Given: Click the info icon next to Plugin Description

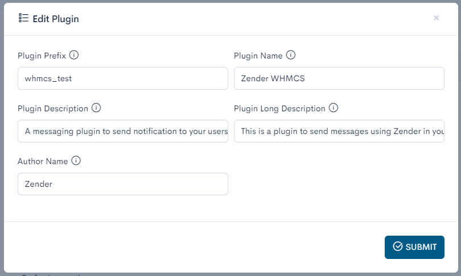Looking at the screenshot, I should (x=96, y=108).
